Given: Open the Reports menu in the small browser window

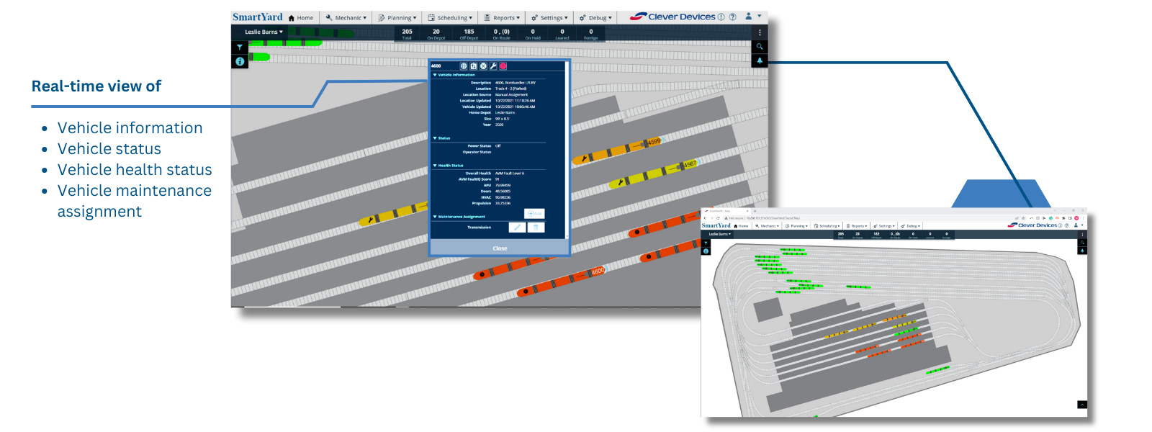Looking at the screenshot, I should [x=856, y=226].
